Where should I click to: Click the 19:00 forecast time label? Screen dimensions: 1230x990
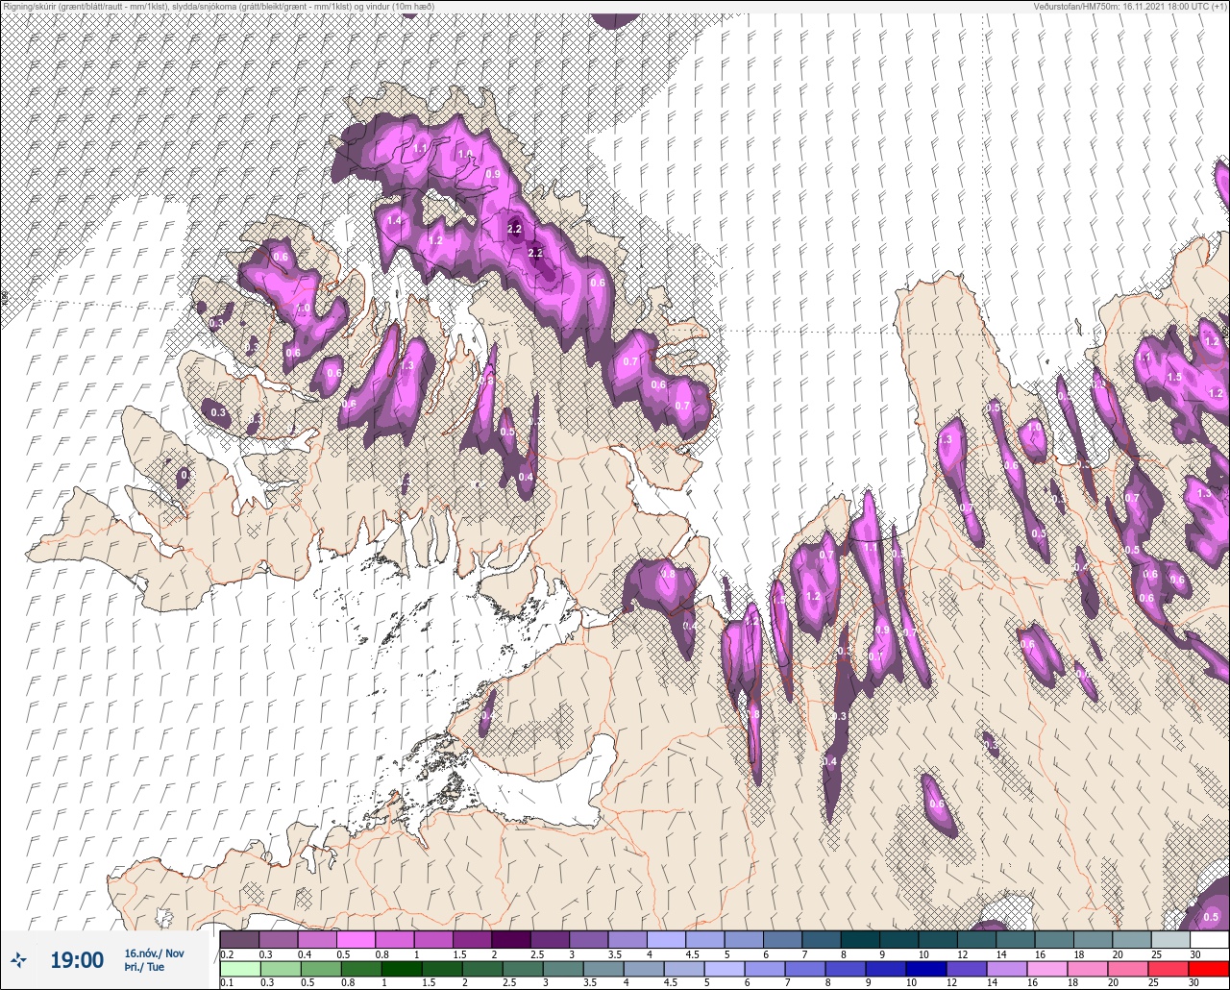point(76,959)
